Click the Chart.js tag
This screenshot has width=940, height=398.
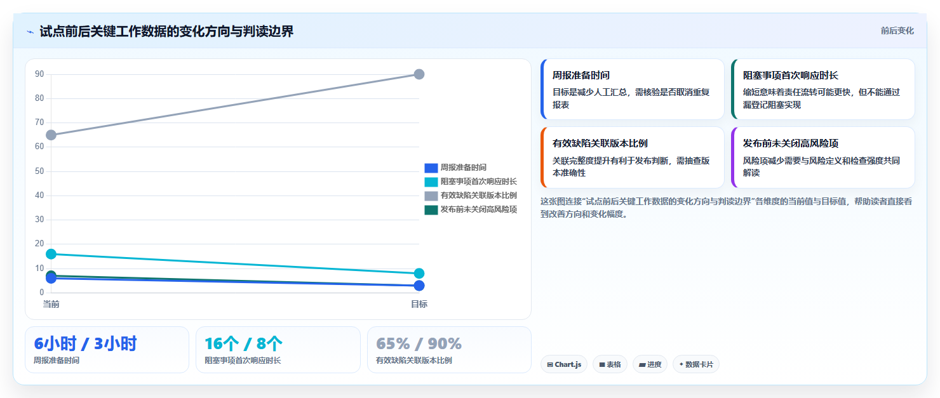[564, 364]
